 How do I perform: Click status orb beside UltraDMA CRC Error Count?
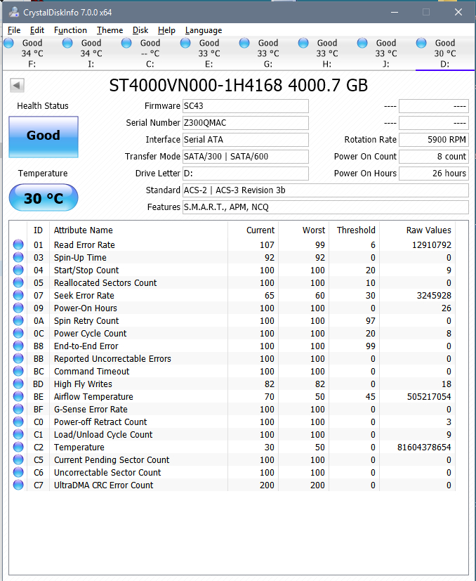coord(18,485)
